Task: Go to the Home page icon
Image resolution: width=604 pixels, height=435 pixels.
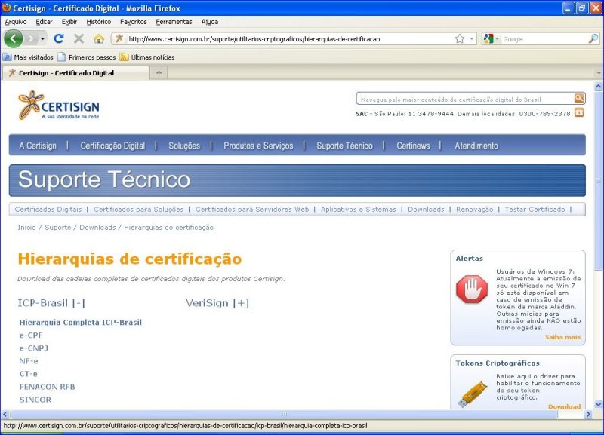Action: (x=99, y=38)
